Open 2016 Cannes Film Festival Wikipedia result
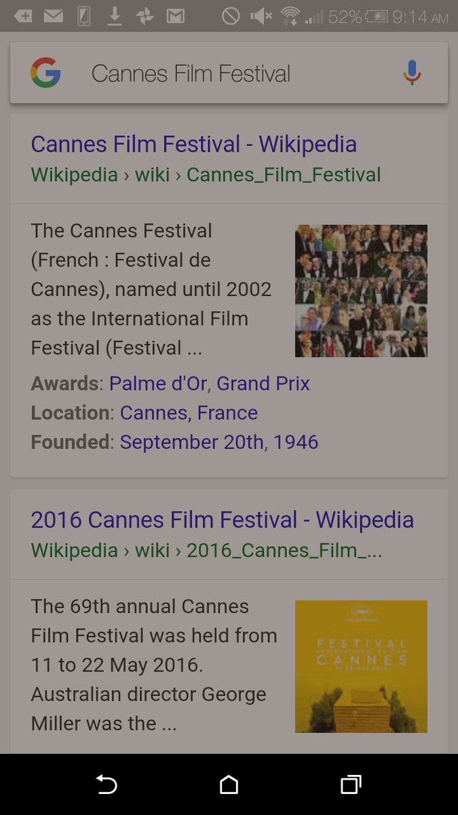458x815 pixels. pos(222,520)
